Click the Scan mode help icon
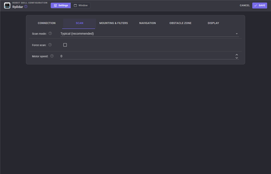271x174 pixels. pyautogui.click(x=50, y=33)
